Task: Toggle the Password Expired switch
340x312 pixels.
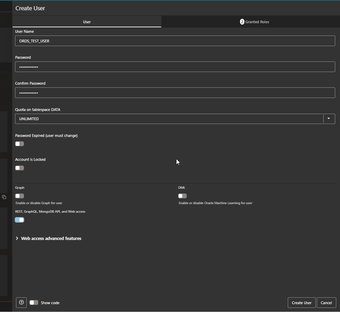Action: tap(19, 144)
